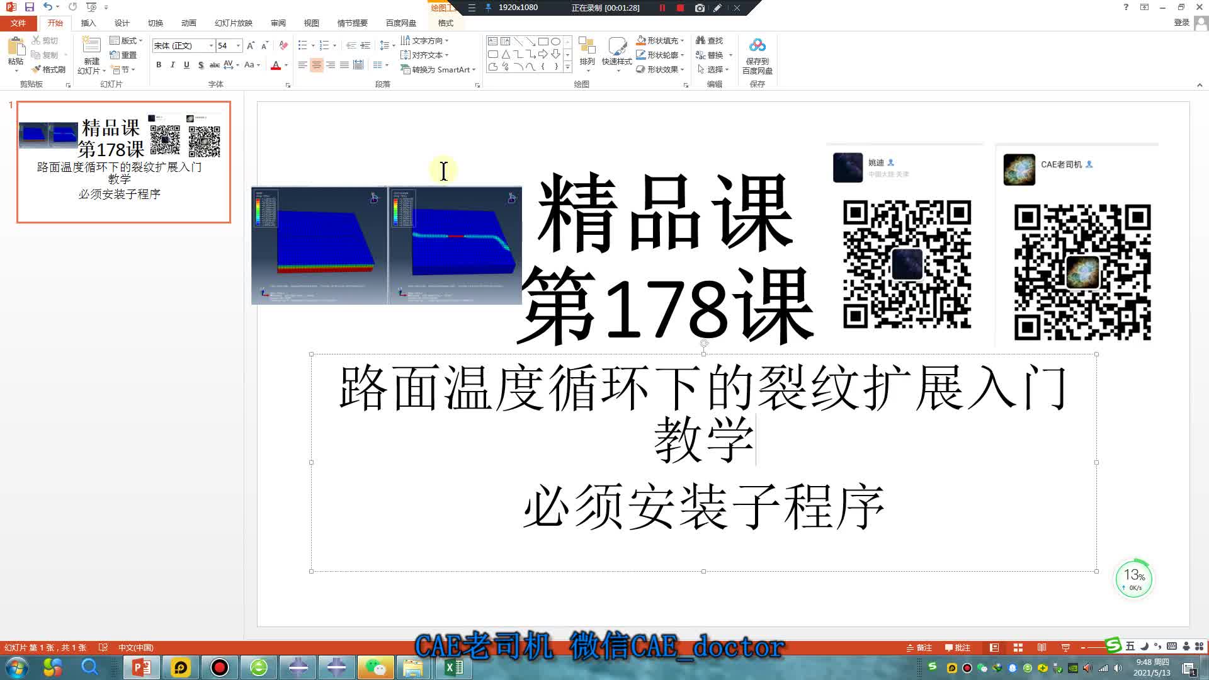Click Quick Styles (快速样式) button
The width and height of the screenshot is (1209, 680).
coord(616,53)
